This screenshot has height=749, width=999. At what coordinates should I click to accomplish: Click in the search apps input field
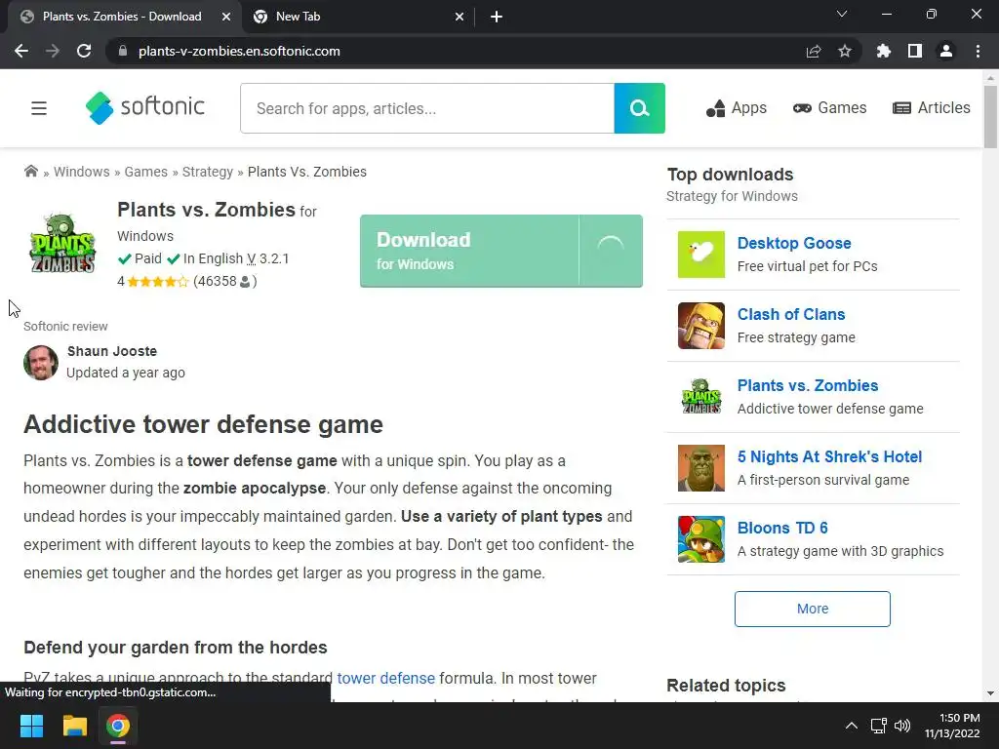[427, 108]
